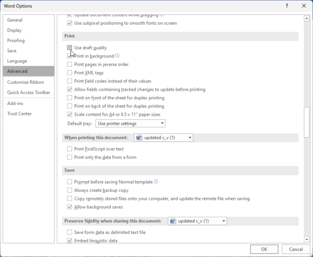Click the vertical scrollbar thumb
313x257 pixels.
pyautogui.click(x=306, y=122)
